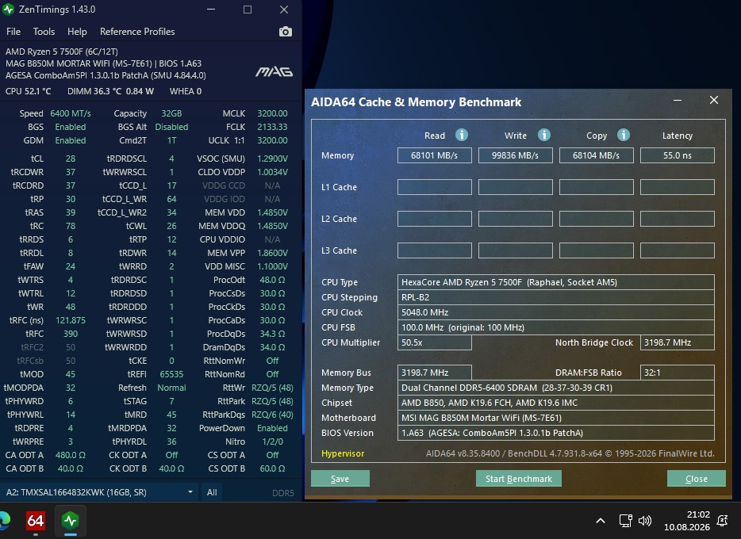The width and height of the screenshot is (741, 539).
Task: Open the volume tray icon
Action: pos(644,521)
